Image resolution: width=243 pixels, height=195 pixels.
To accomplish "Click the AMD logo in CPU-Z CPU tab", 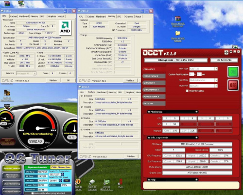I will coord(65,28).
